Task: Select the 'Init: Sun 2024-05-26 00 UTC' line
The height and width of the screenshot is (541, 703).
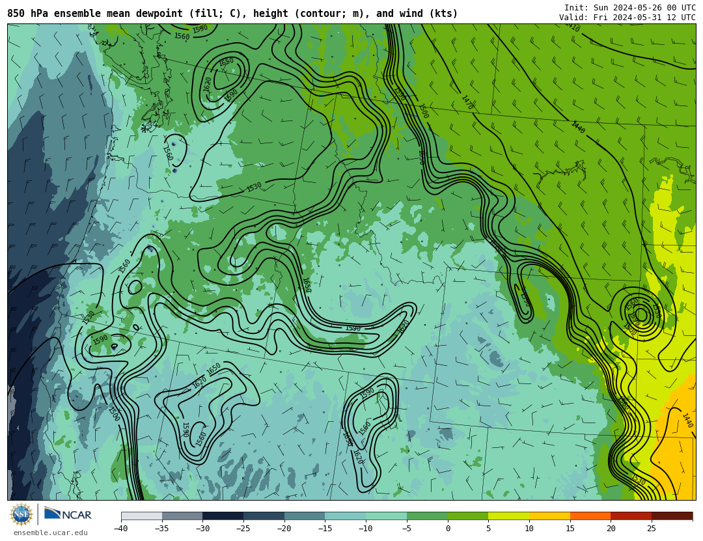Action: coord(630,8)
